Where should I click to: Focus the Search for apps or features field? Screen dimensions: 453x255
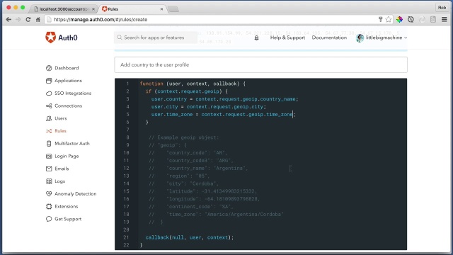pyautogui.click(x=156, y=38)
